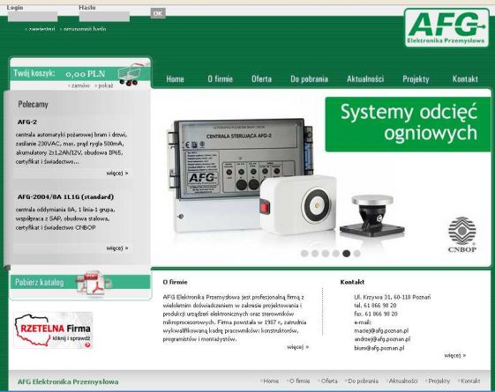Screen dimensions: 495x392
Task: Click footer O firmie link
Action: click(x=300, y=381)
